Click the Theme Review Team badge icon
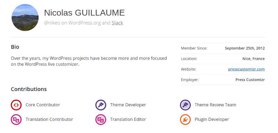 pos(185,105)
